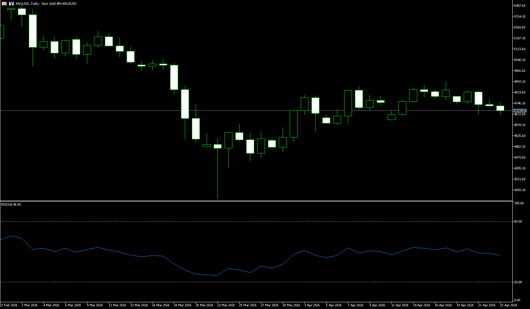
Task: Click the 23 Mar 2026 long-wick candle
Action: click(x=217, y=146)
